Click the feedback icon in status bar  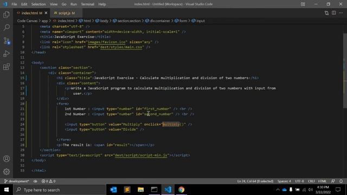[x=333, y=181]
